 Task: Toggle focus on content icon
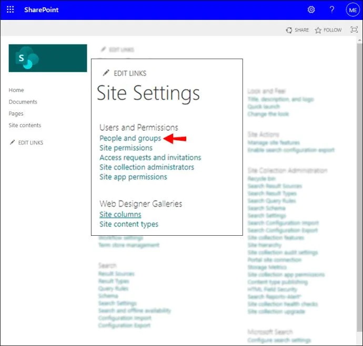pos(354,29)
